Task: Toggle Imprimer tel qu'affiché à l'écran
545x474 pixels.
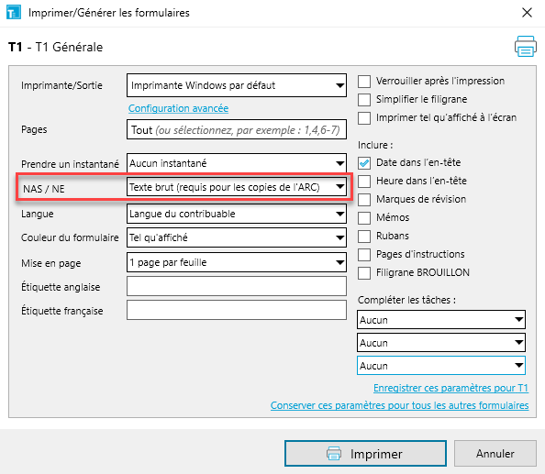Action: [364, 118]
